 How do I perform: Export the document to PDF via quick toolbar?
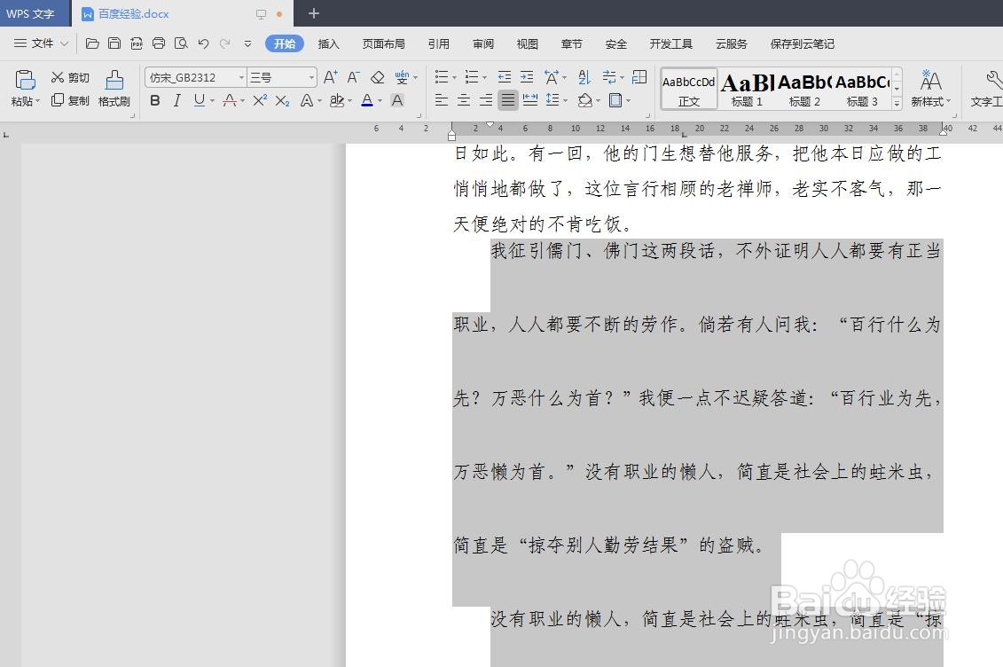(x=137, y=43)
